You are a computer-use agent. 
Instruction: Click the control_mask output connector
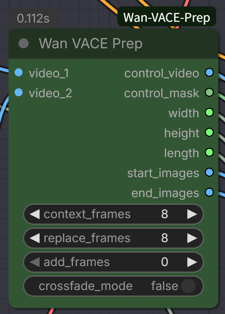click(209, 93)
